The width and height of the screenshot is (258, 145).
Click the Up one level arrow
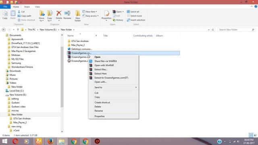pos(18,29)
